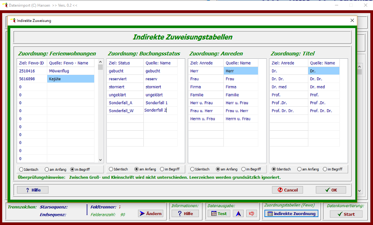The width and height of the screenshot is (373, 225).
Task: Choose 'im Begriff' radio under Buchungsstatus
Action: [162, 169]
